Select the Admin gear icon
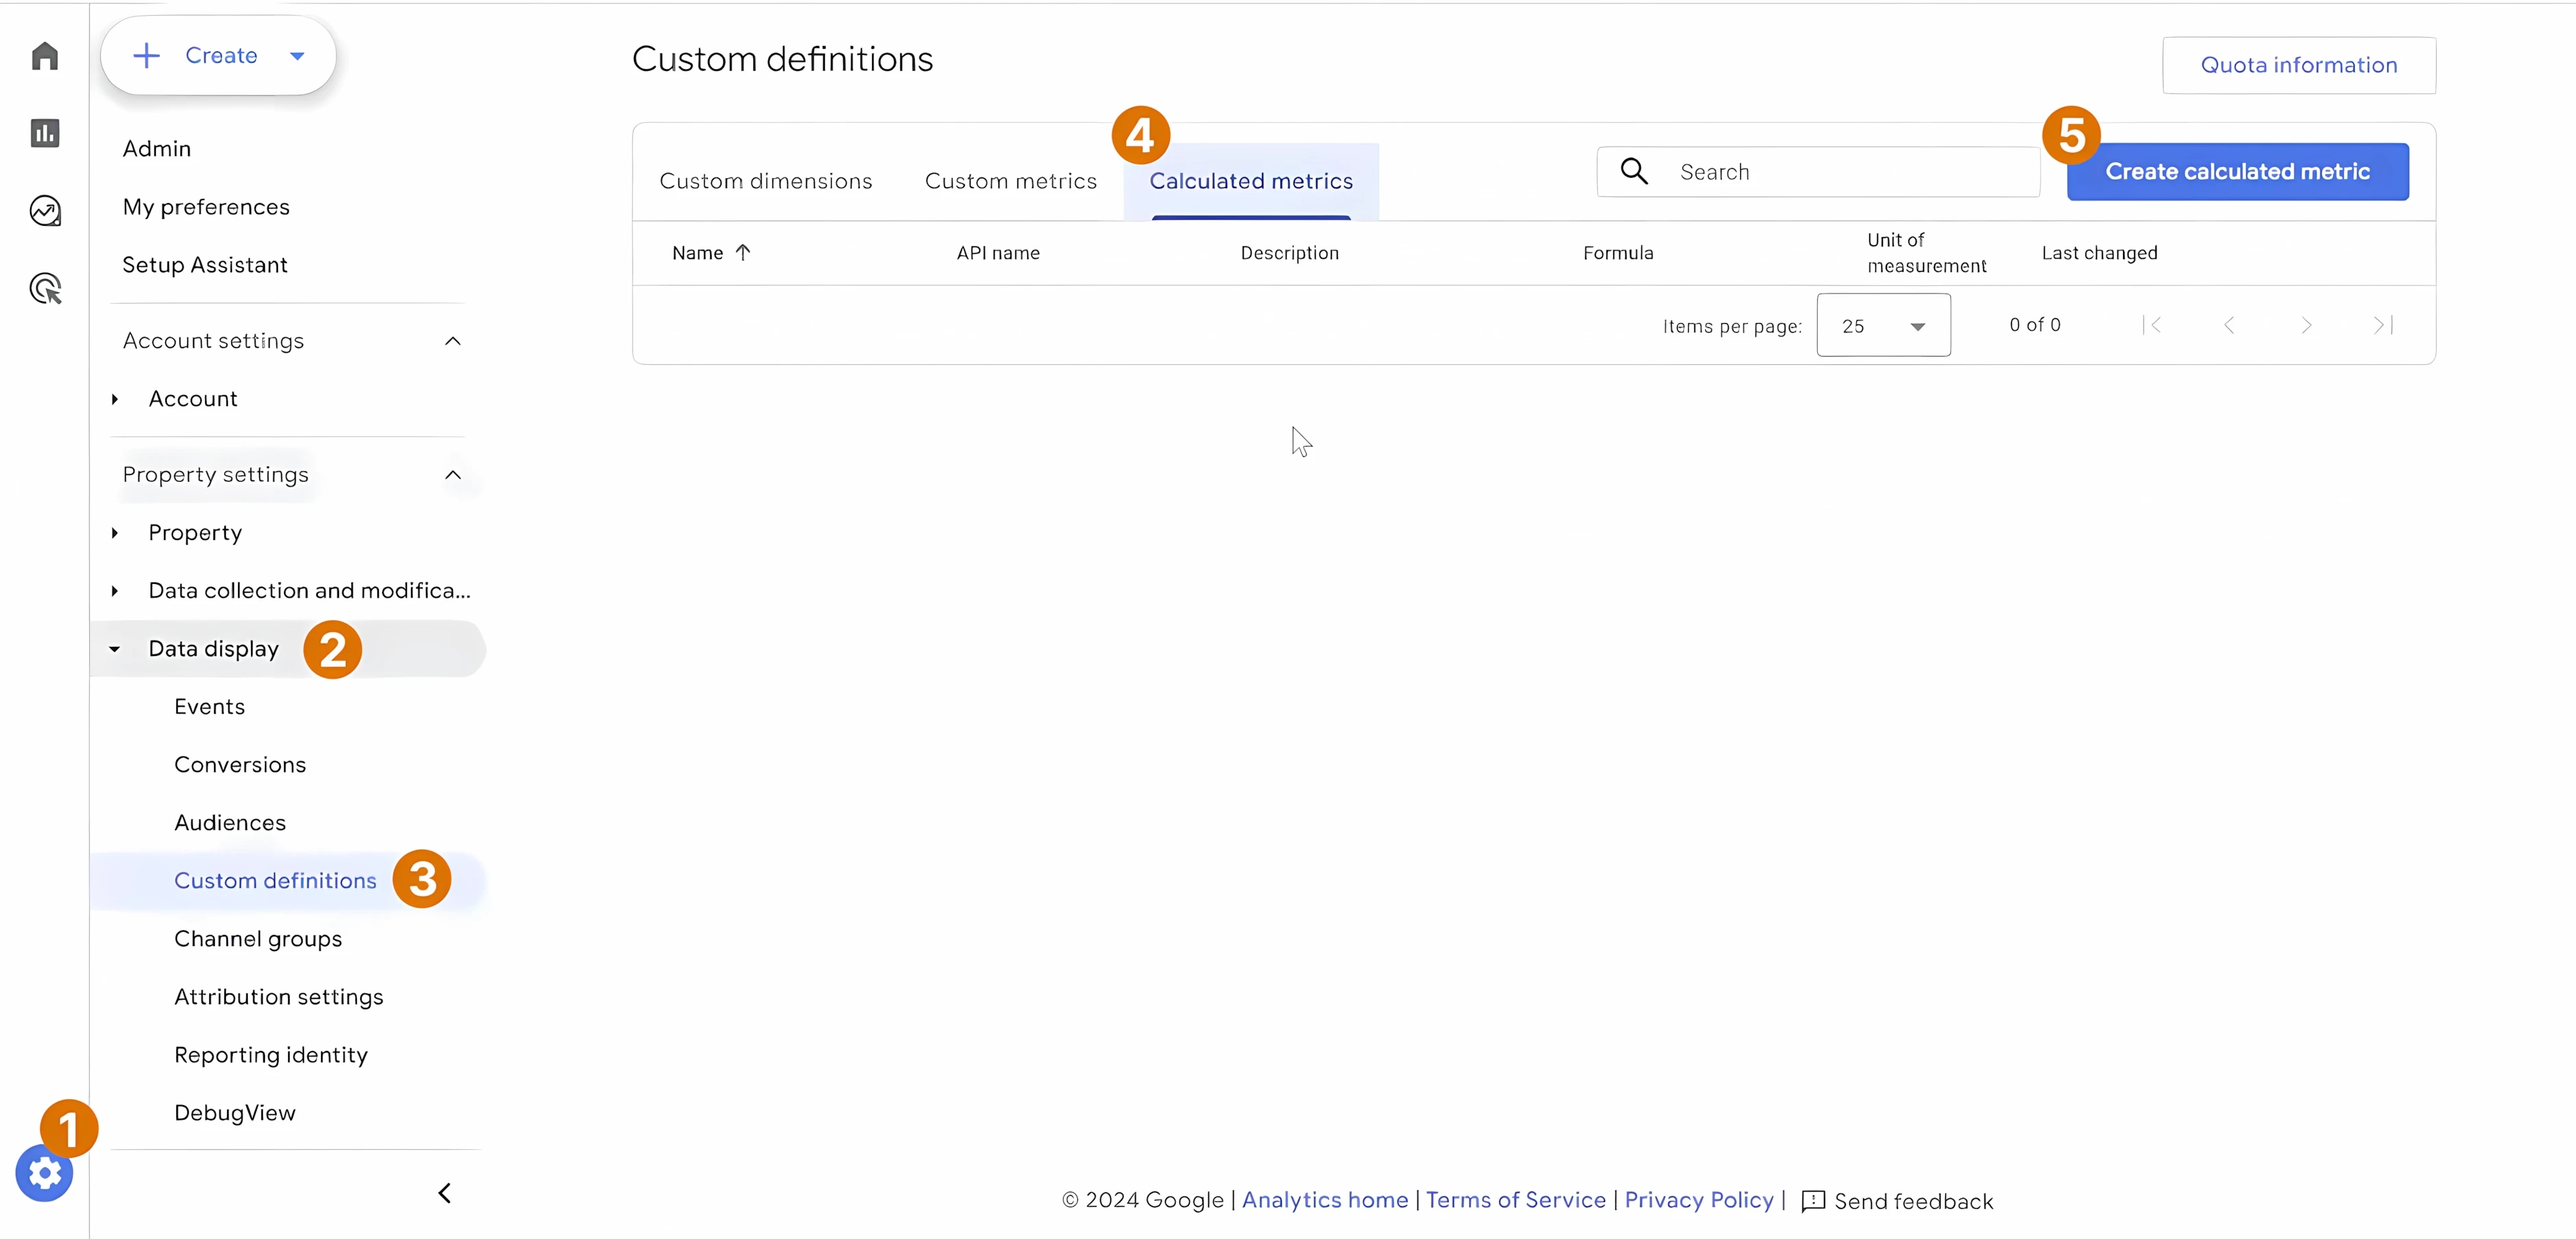Screen dimensions: 2576x1239 tap(44, 1174)
